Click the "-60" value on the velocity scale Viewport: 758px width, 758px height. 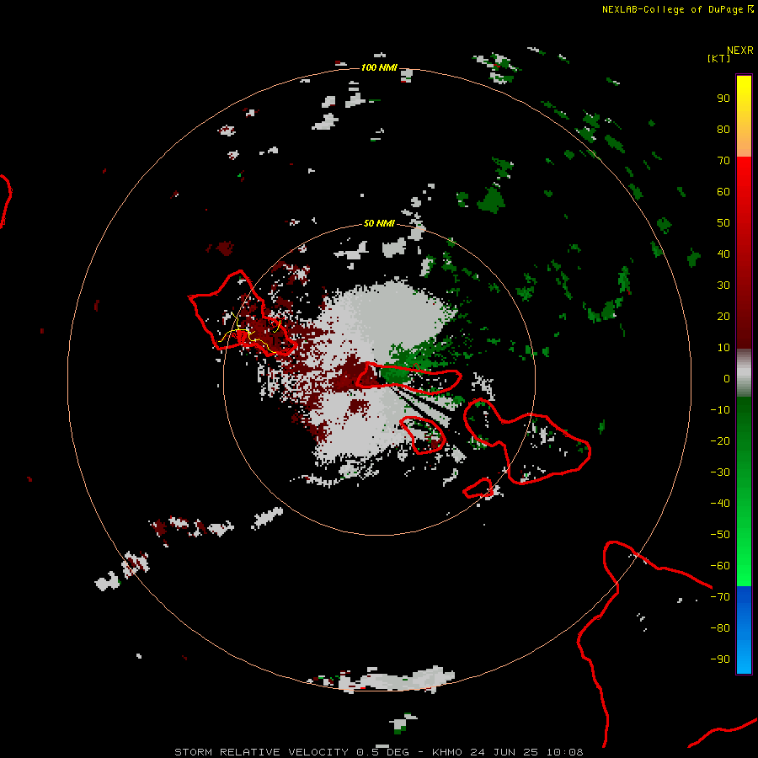point(720,566)
